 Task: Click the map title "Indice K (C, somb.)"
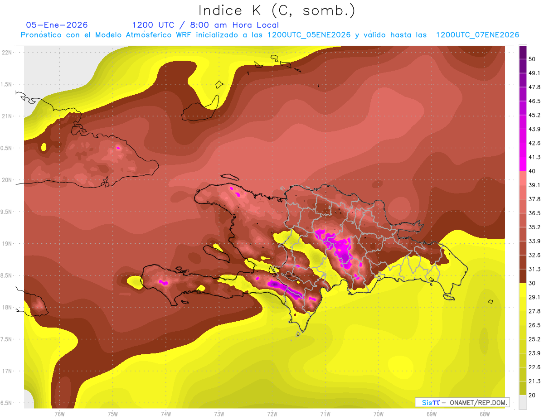(x=277, y=10)
